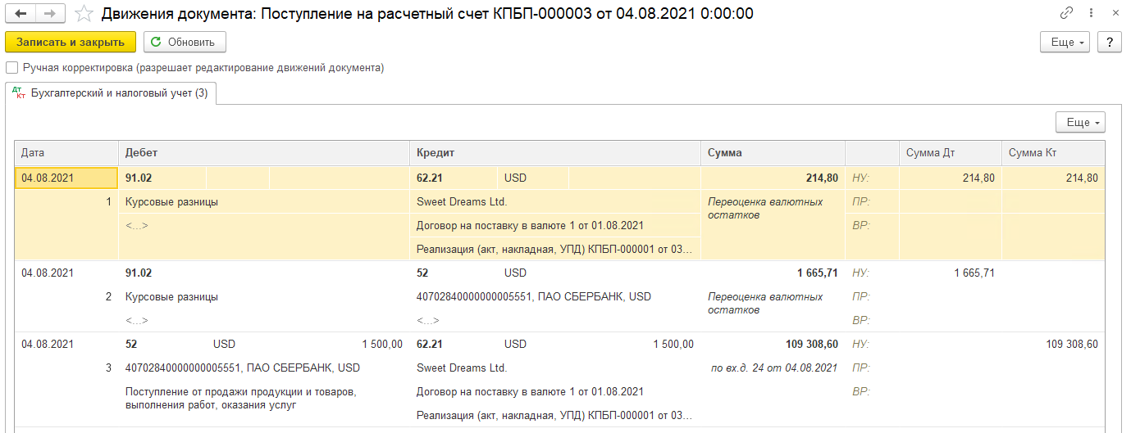This screenshot has height=433, width=1131.
Task: Click the Сумма Кт column header
Action: (x=1053, y=153)
